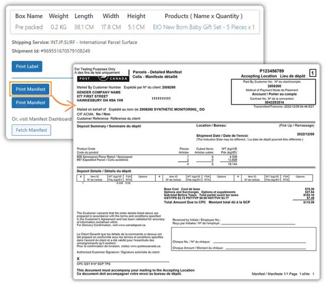Select the manifest number "P123456789"

(x=272, y=71)
